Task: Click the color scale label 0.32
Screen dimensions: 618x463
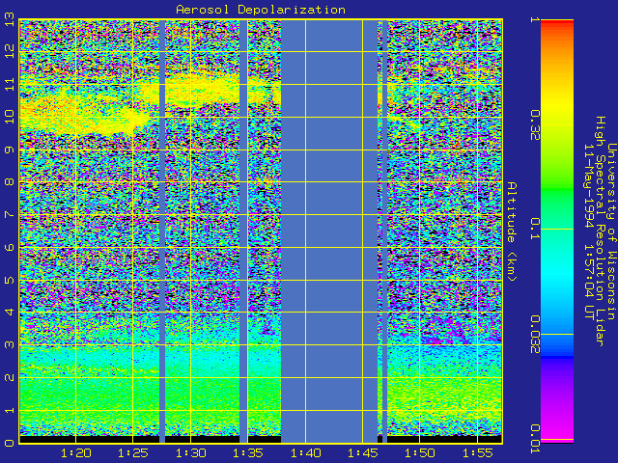Action: [x=534, y=125]
